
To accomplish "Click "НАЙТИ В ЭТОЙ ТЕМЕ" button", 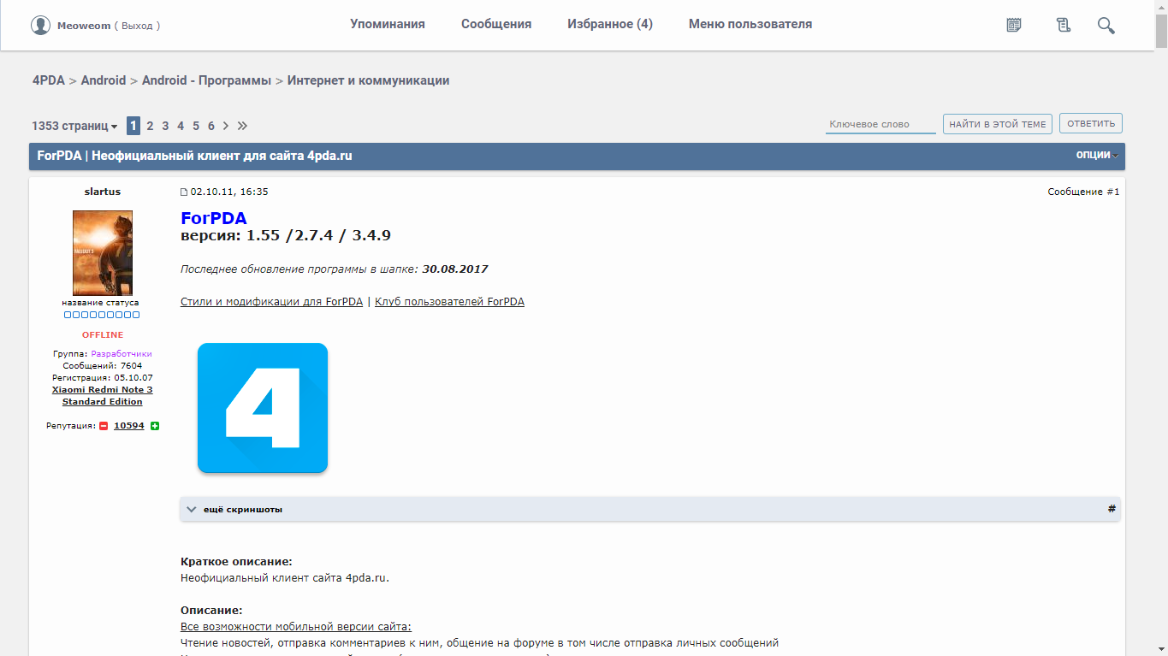I will [998, 124].
